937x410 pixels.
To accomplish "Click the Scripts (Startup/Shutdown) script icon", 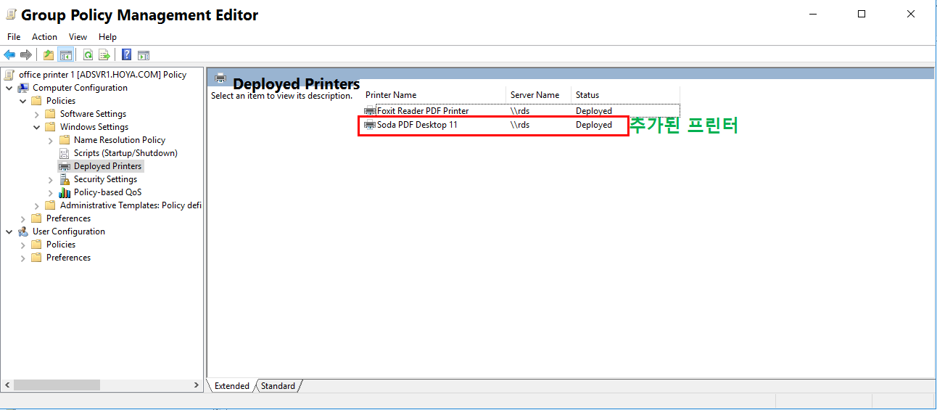I will [x=65, y=153].
